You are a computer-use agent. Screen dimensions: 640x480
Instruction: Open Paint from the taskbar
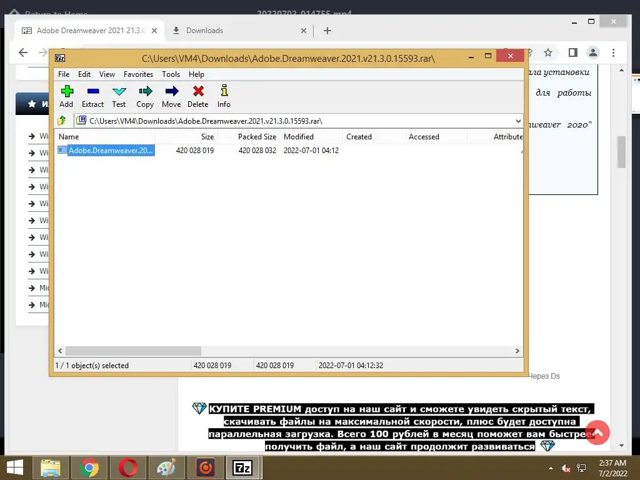pos(166,467)
